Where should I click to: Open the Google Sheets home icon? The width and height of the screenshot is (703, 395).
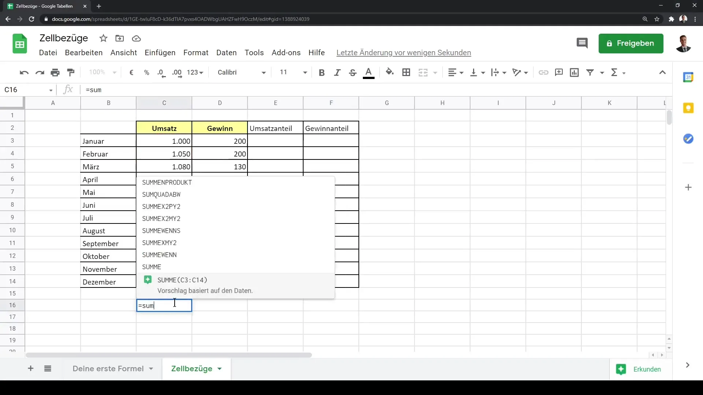(20, 44)
